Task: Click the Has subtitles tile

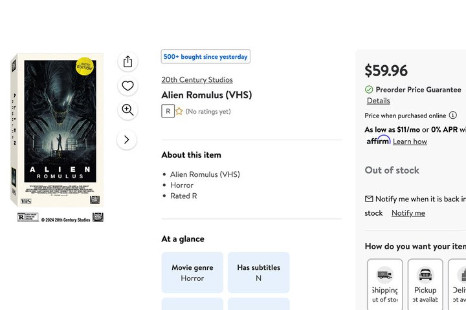Action: click(258, 273)
